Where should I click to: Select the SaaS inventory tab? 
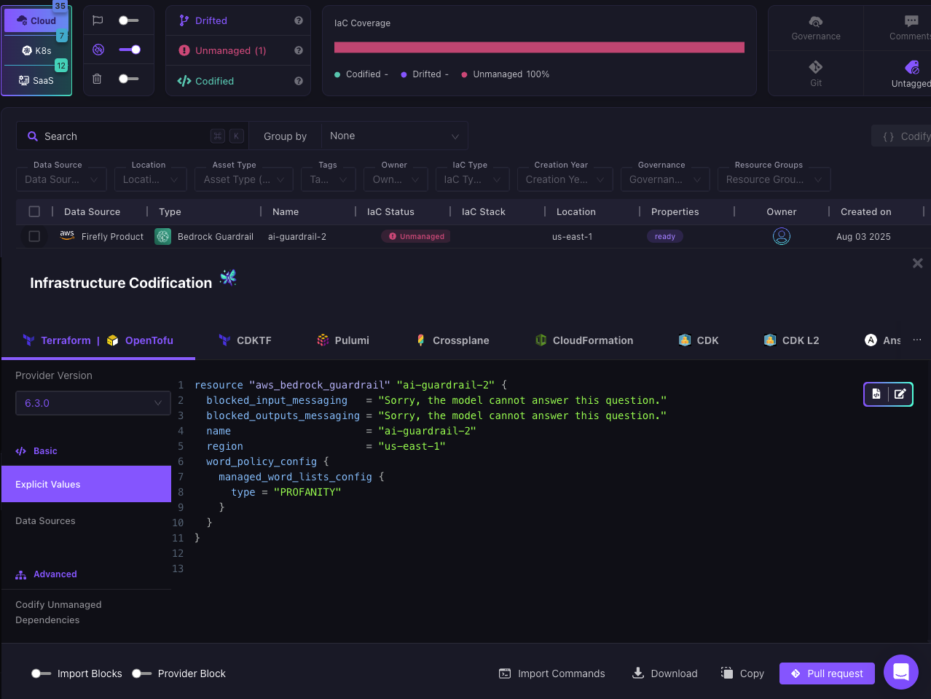click(36, 80)
